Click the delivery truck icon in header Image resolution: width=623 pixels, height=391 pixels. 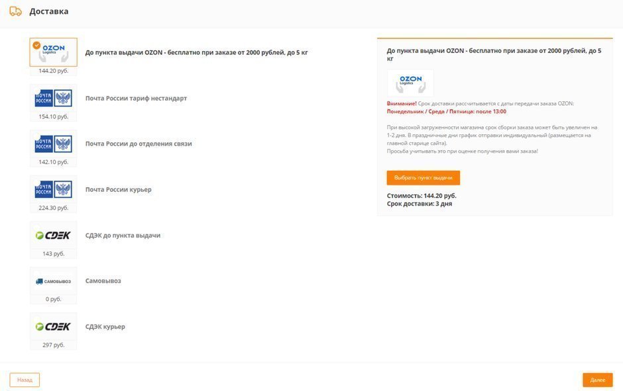tap(15, 11)
